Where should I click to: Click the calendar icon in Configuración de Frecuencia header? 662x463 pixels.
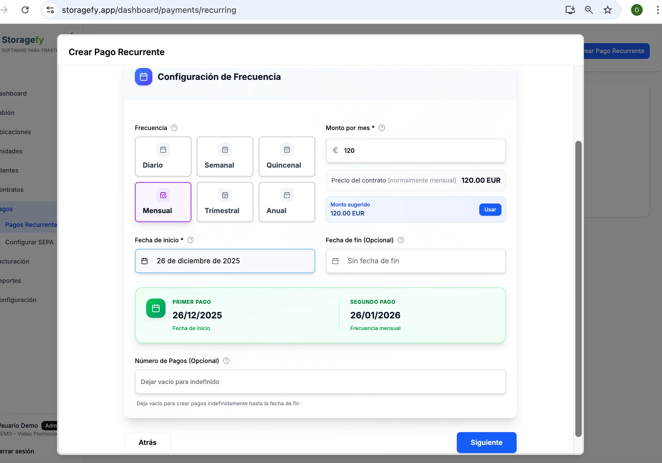tap(143, 76)
